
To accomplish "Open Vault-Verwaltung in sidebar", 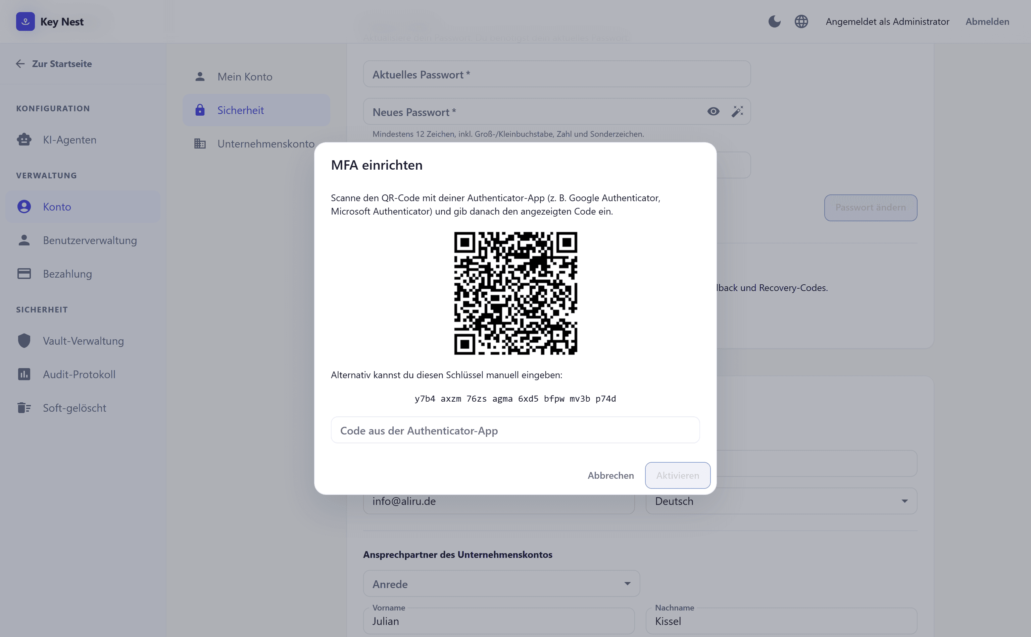I will tap(83, 341).
